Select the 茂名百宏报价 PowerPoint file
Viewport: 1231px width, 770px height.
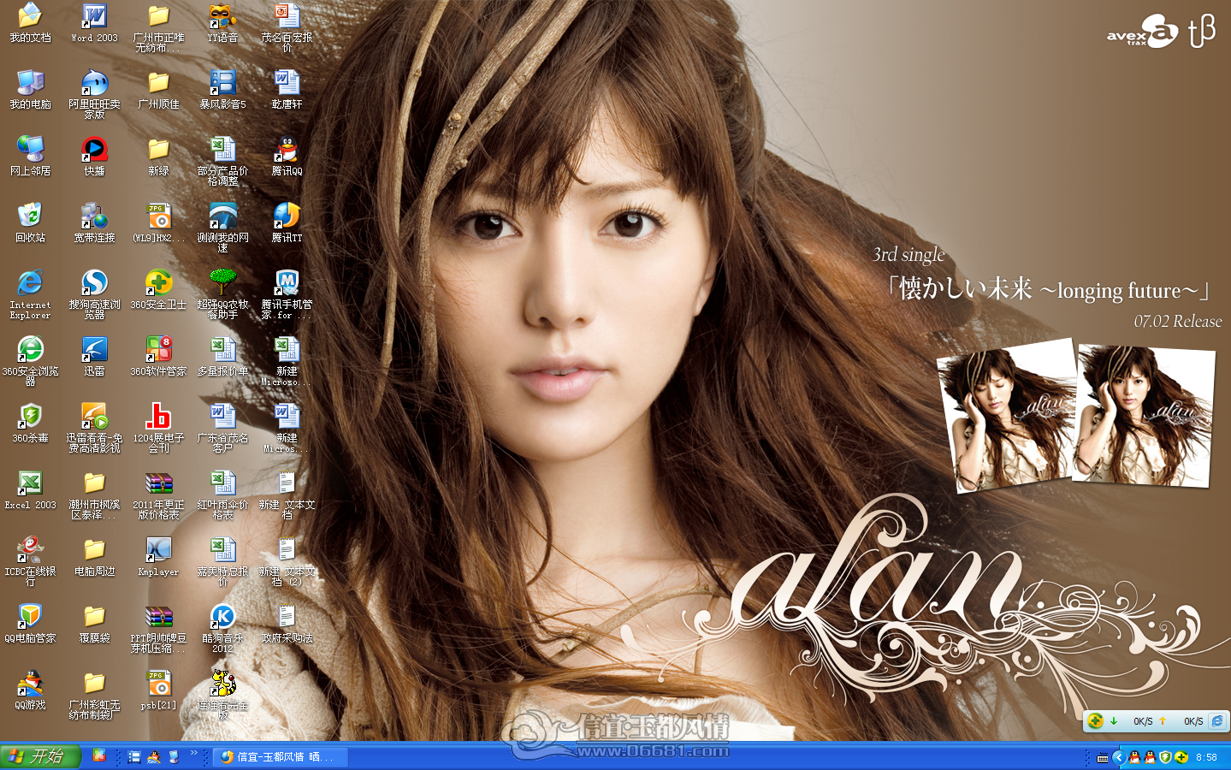pyautogui.click(x=287, y=28)
